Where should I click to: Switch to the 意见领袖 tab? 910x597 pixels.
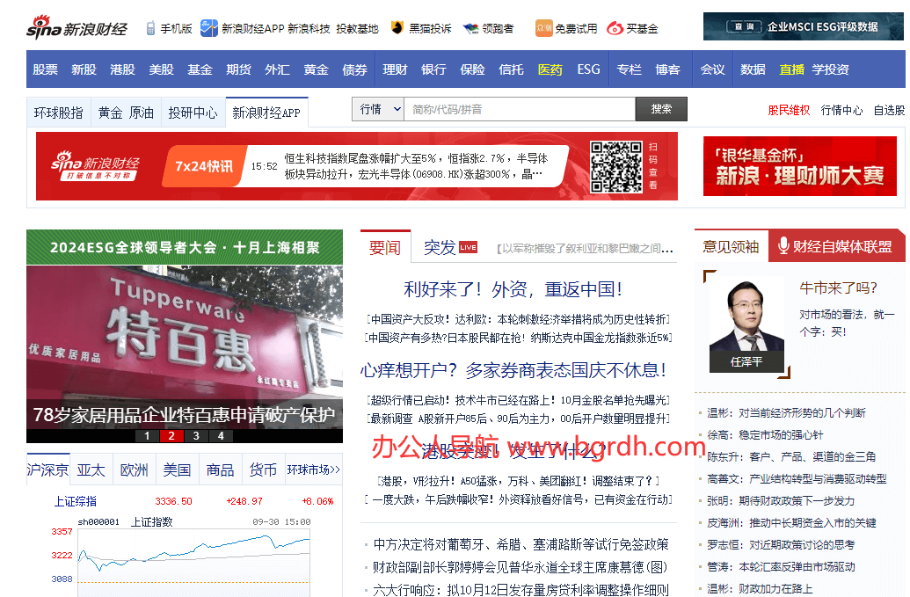[x=731, y=246]
